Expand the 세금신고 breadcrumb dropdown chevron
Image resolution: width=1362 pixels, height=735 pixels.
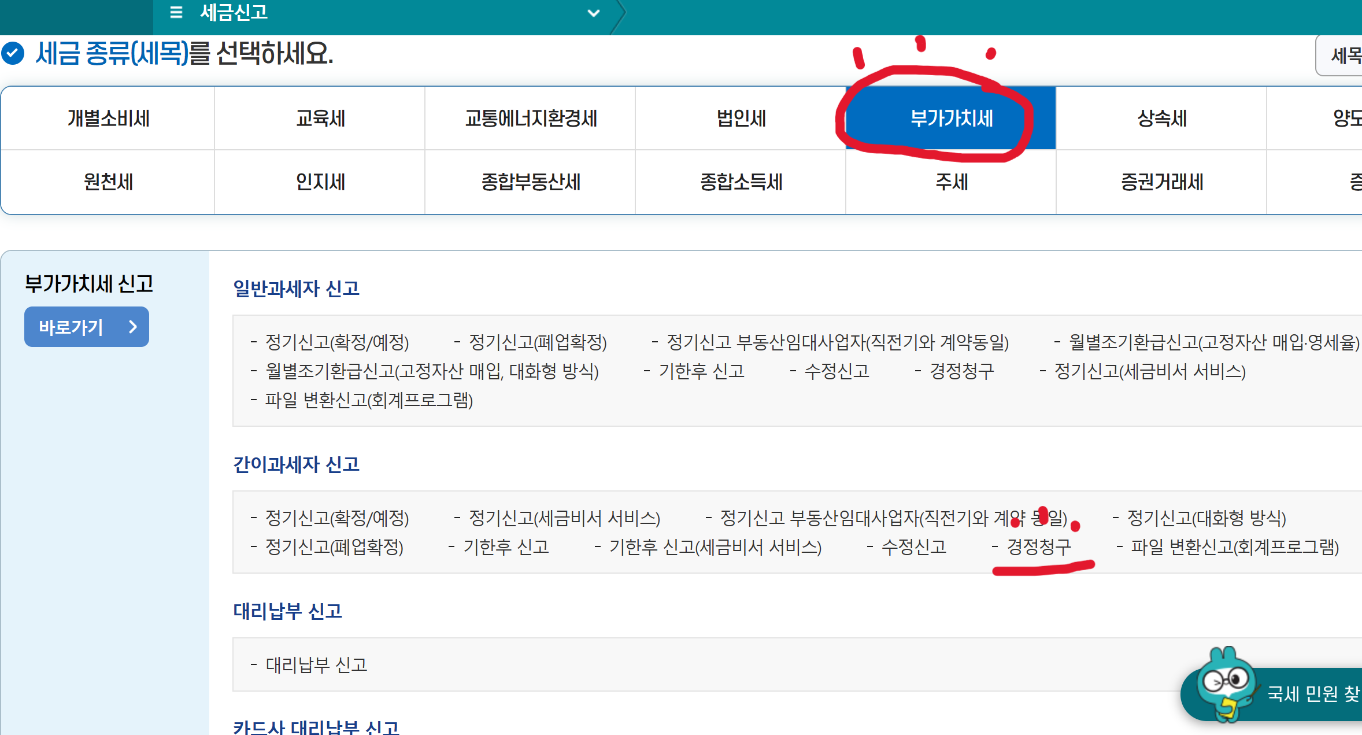[593, 13]
